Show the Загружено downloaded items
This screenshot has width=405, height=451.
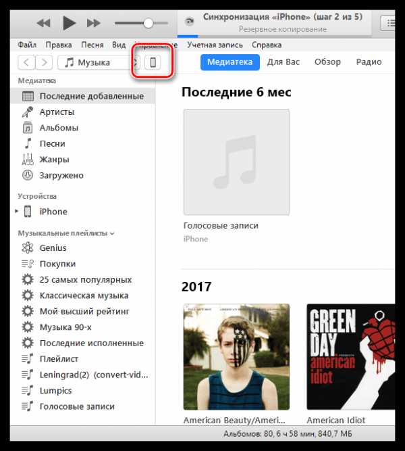coord(61,175)
